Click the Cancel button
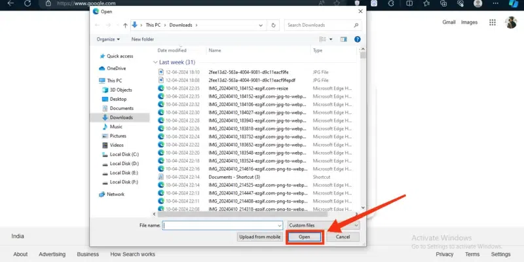524x262 pixels. pos(343,237)
